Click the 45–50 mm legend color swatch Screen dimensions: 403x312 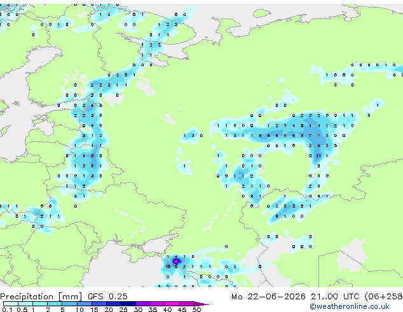pyautogui.click(x=187, y=304)
